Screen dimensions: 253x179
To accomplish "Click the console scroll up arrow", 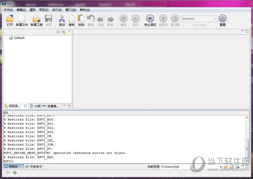I will click(x=247, y=118).
